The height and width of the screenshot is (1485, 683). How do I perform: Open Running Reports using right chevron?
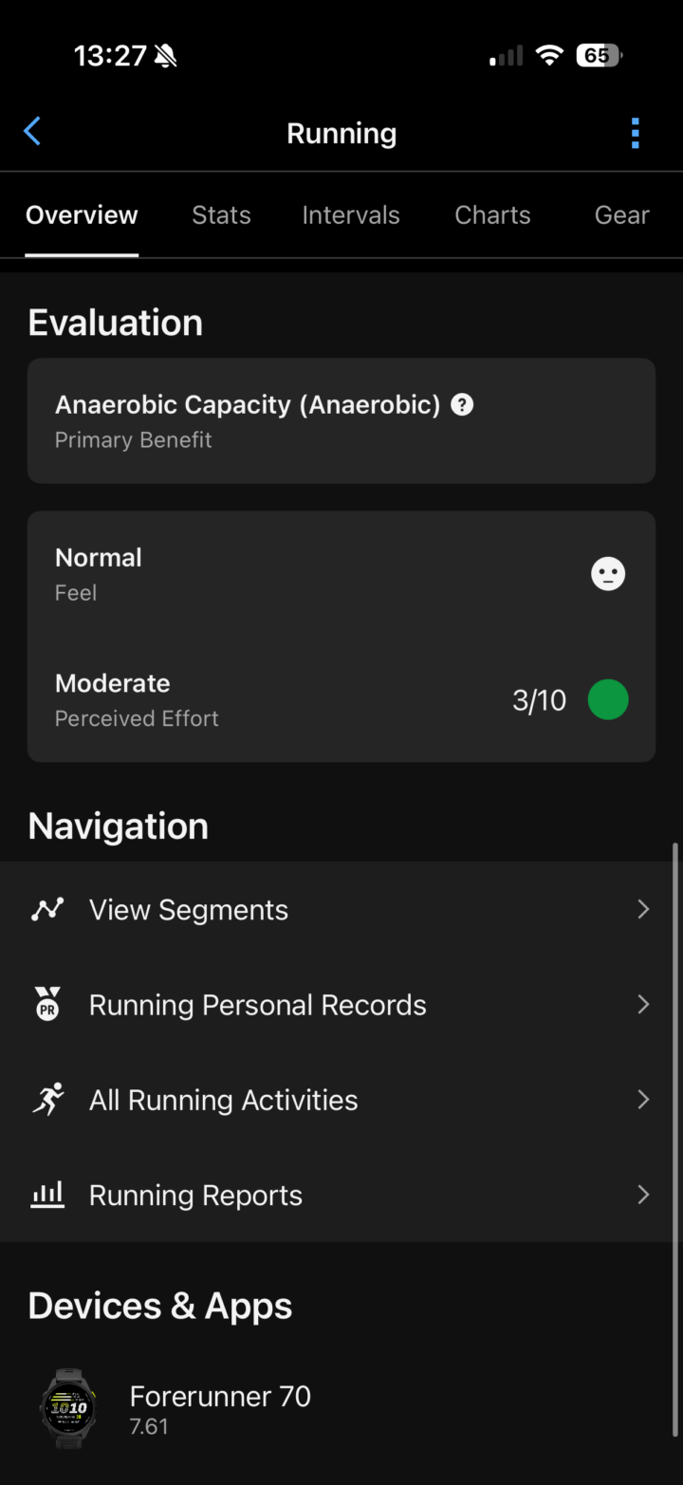pos(643,1195)
